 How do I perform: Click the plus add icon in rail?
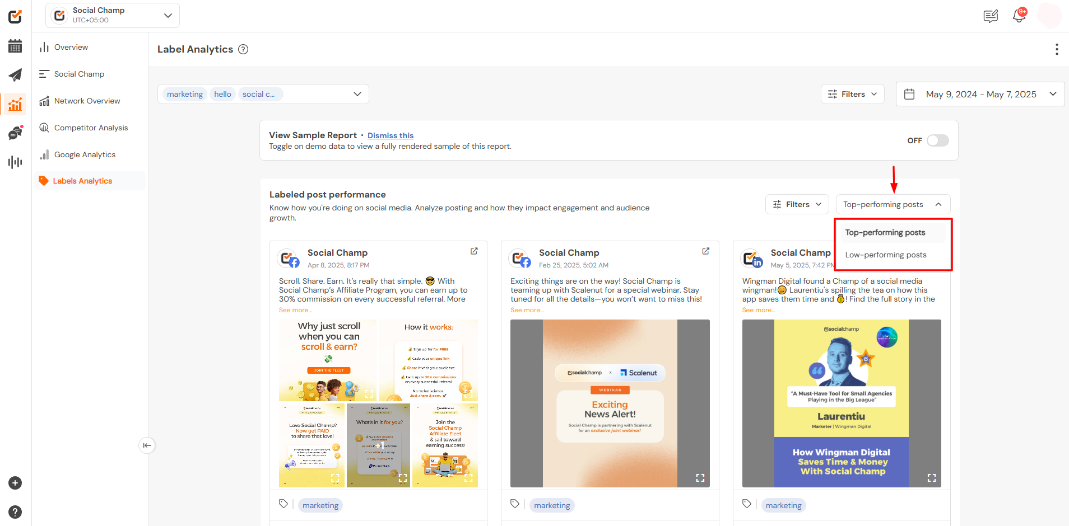(15, 483)
